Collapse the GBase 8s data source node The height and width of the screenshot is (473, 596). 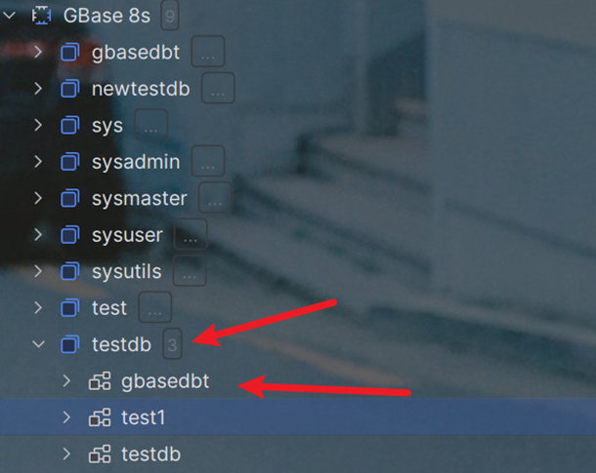click(10, 16)
